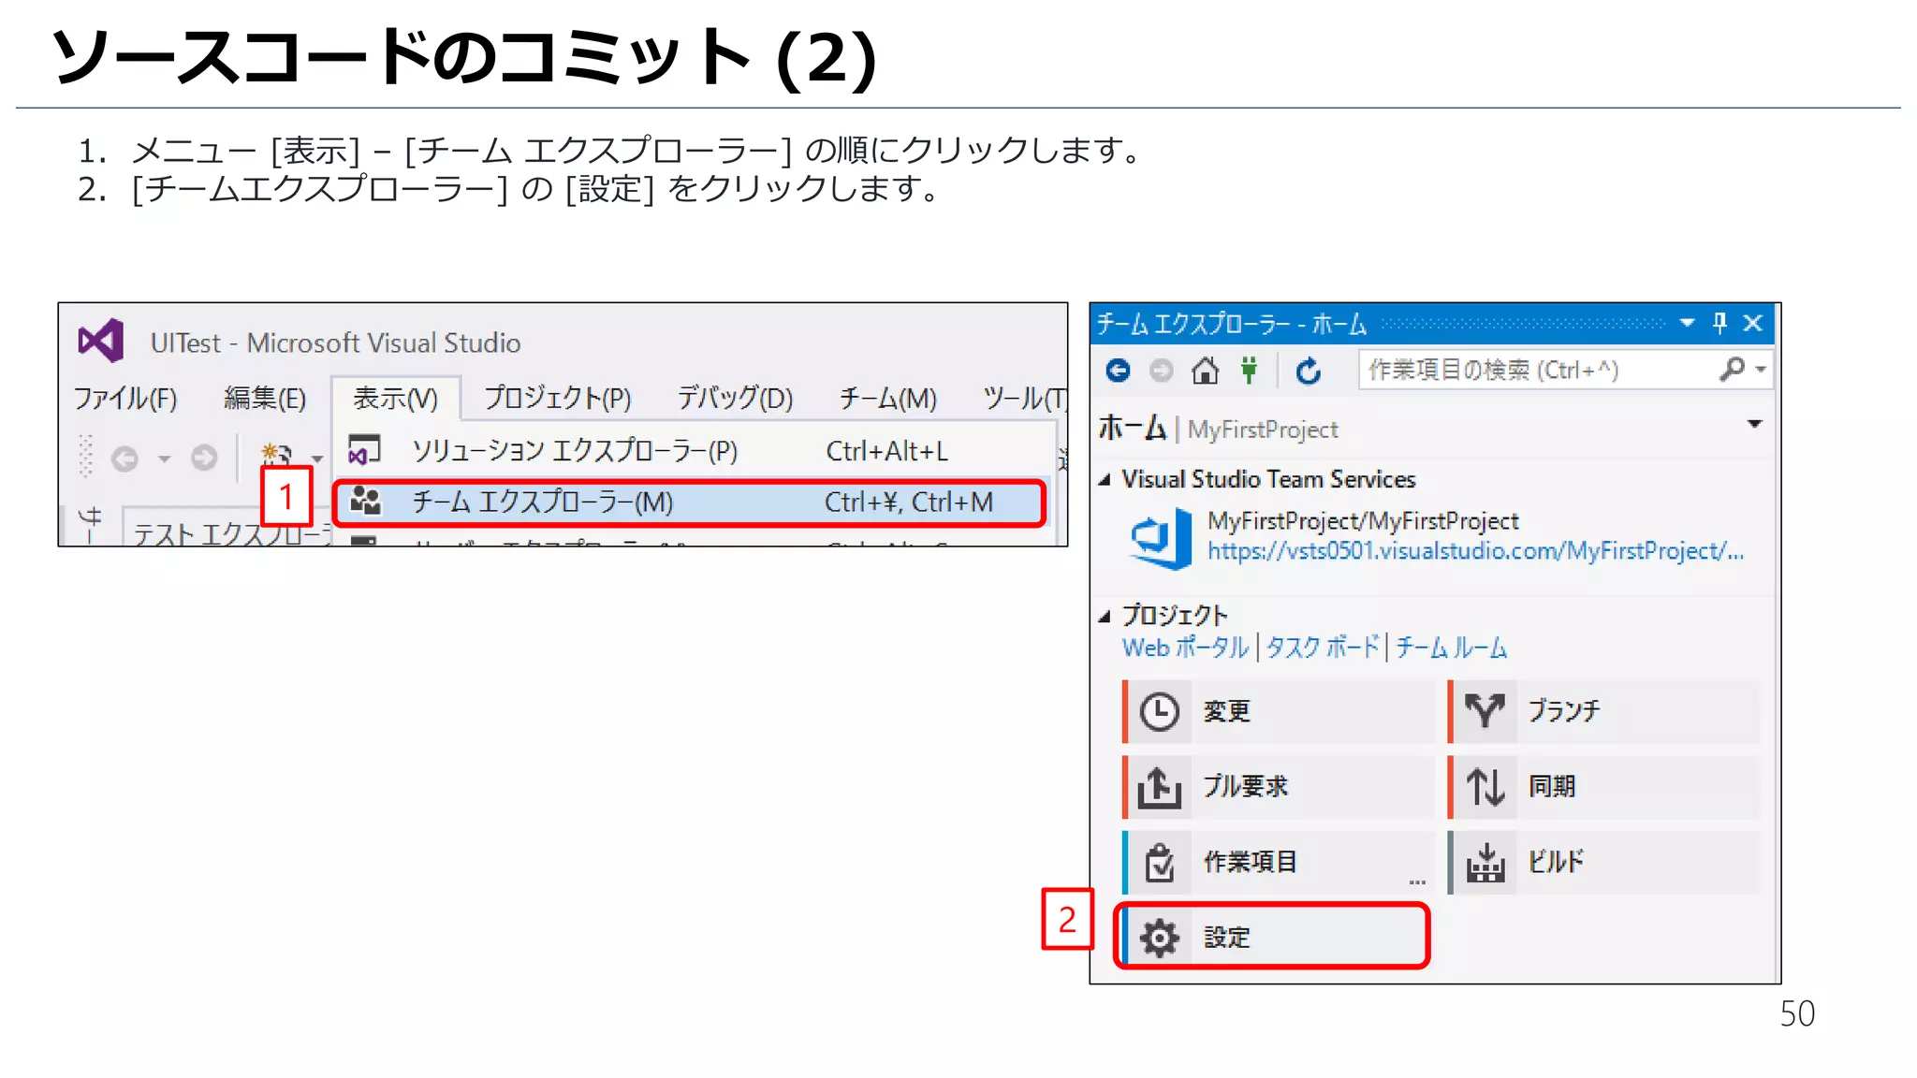
Task: Close the Team Explorer panel
Action: (x=1753, y=323)
